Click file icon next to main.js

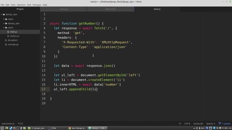(x=8, y=32)
